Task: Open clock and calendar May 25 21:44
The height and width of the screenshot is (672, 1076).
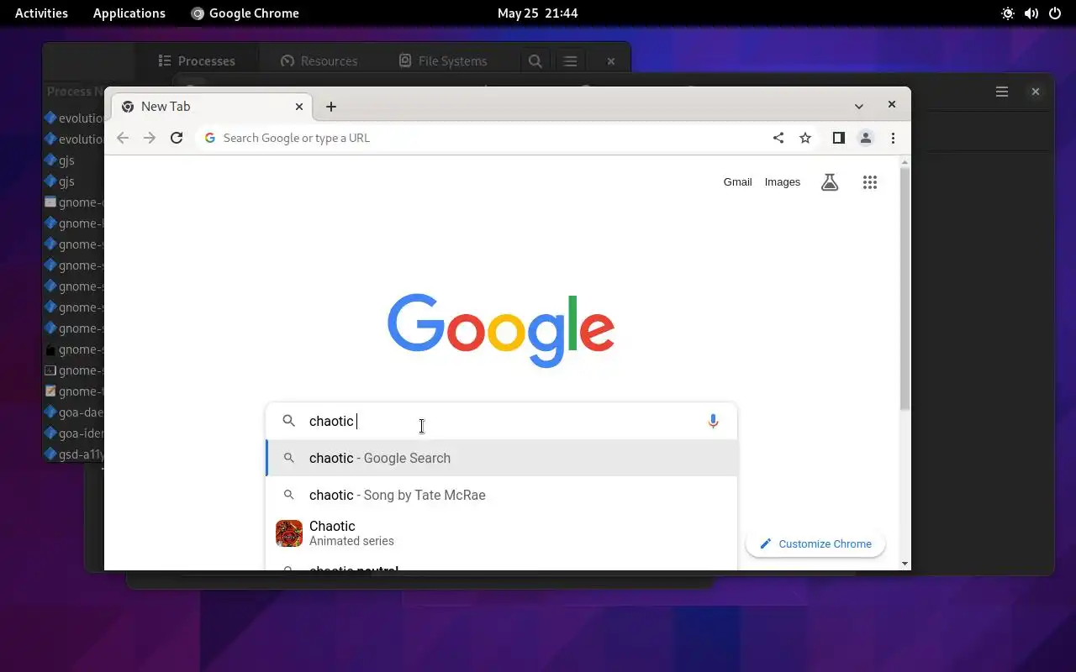Action: pos(537,13)
